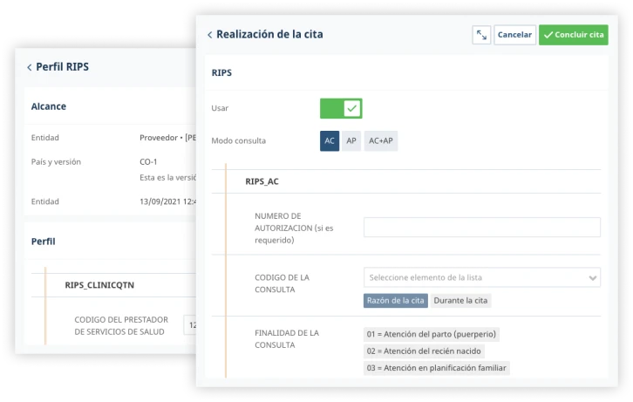Select AP consultation mode
The image size is (633, 402).
[351, 141]
